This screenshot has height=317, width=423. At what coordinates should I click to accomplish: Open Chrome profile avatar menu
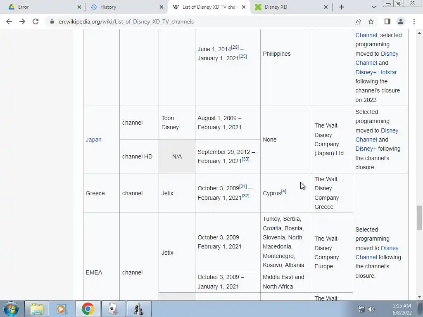[x=401, y=21]
